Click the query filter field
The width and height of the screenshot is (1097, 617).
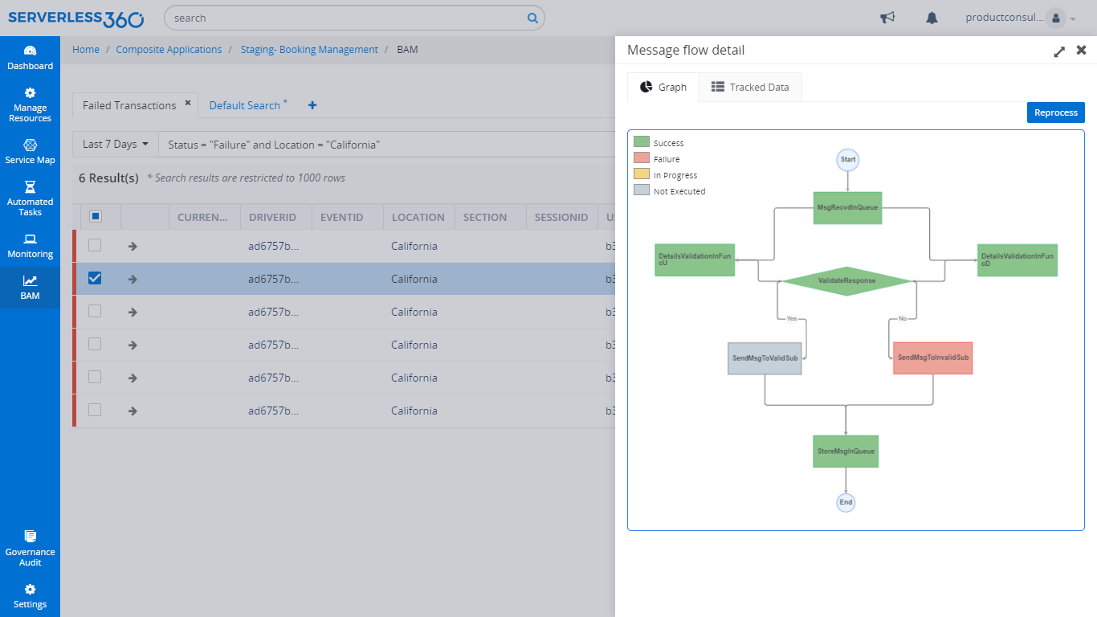[385, 145]
